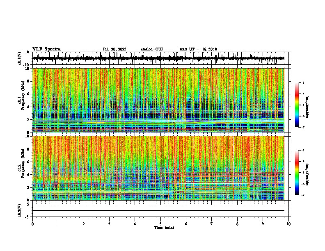Image resolution: width=325 pixels, height=251 pixels.
Task: Click time axis tick label "5"
Action: [x=160, y=224]
